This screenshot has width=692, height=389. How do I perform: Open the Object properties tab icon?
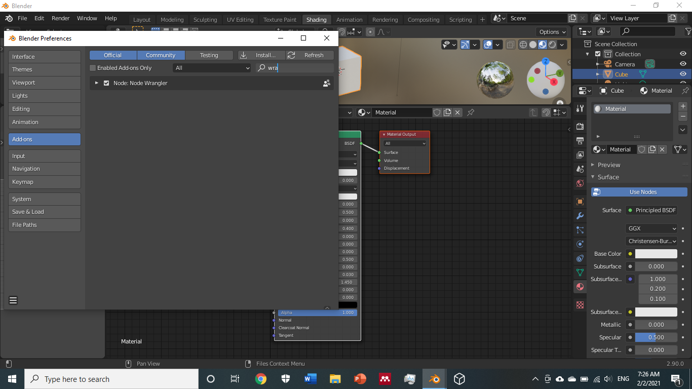[580, 201]
